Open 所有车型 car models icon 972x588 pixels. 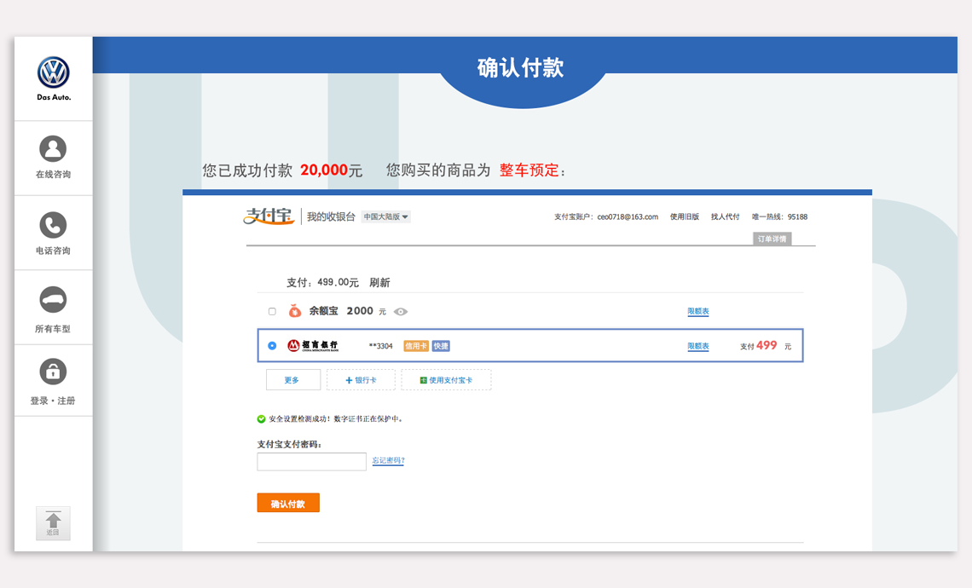53,300
